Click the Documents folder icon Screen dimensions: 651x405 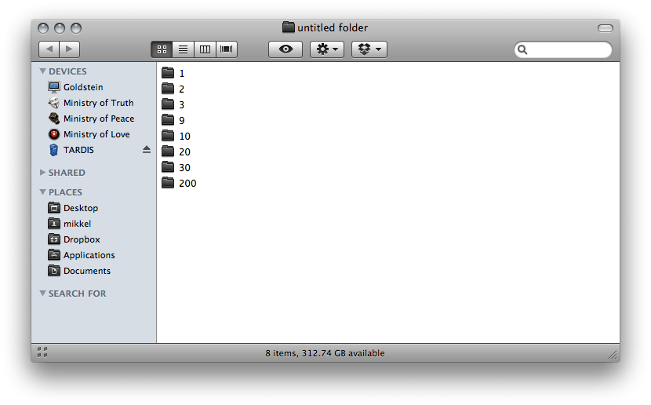[54, 271]
